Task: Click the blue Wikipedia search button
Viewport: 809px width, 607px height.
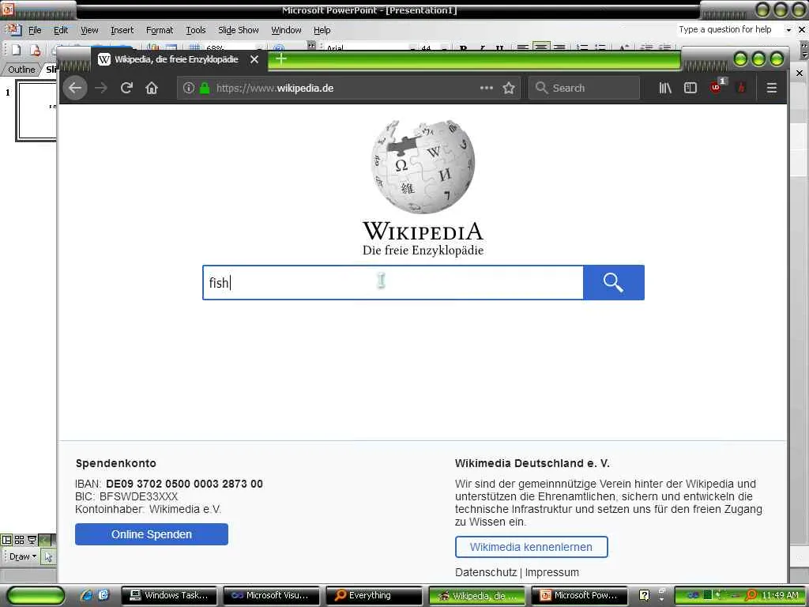Action: 613,282
